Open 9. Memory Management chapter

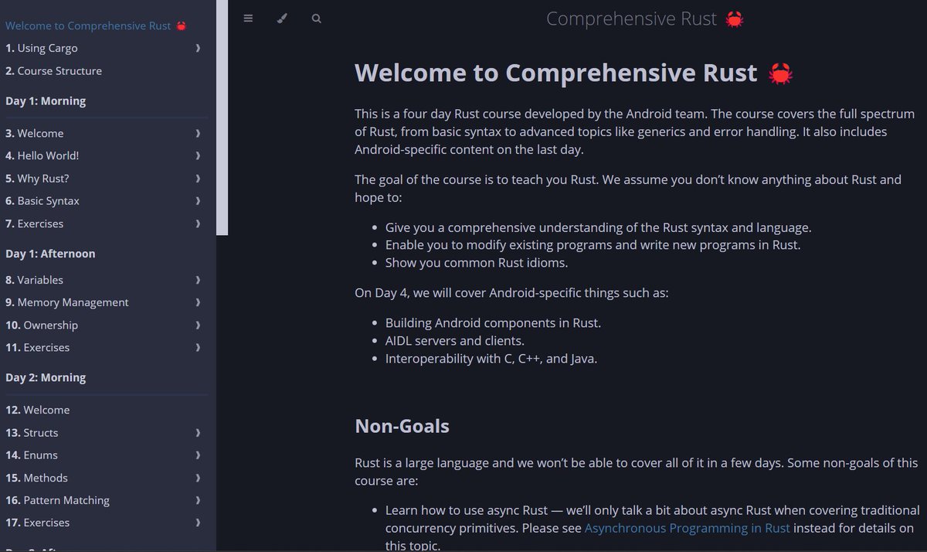click(x=67, y=302)
